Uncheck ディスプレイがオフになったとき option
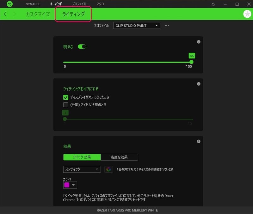The width and height of the screenshot is (253, 214). 66,97
